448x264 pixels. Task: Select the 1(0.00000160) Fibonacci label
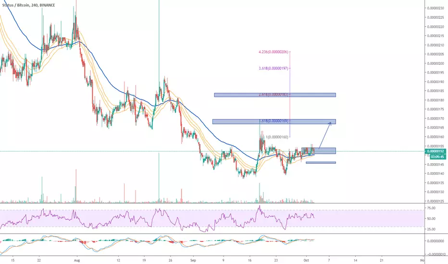pyautogui.click(x=277, y=137)
